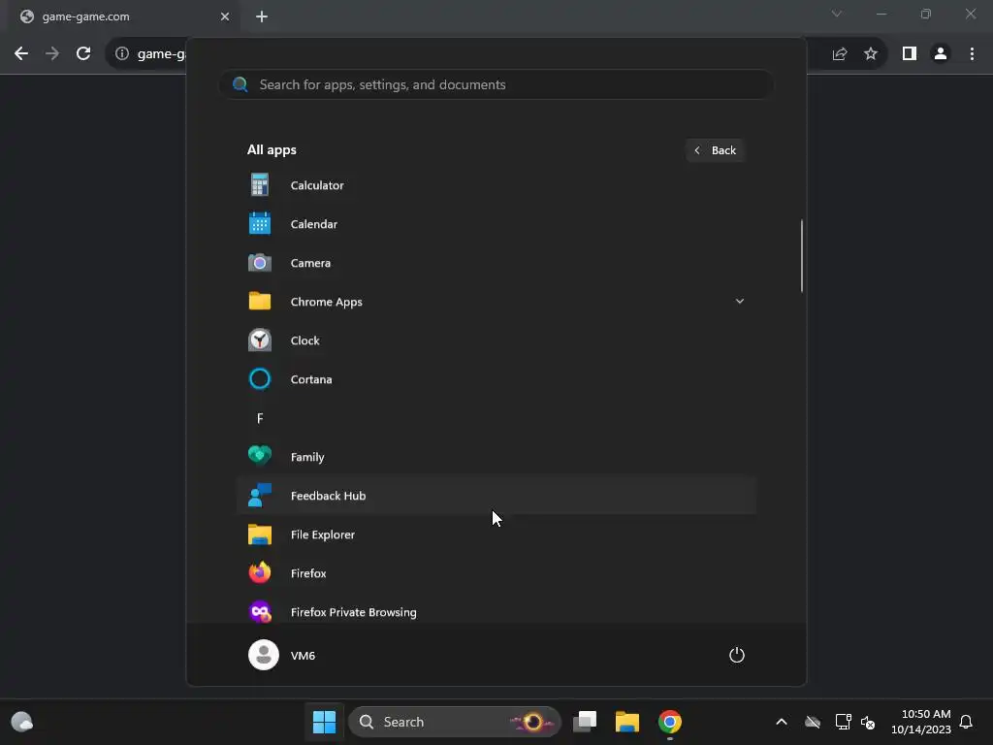Open Task View from the taskbar
This screenshot has width=993, height=745.
[585, 722]
